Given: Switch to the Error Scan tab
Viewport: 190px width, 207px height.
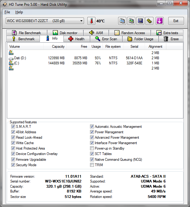Looking at the screenshot, I should pos(106,39).
